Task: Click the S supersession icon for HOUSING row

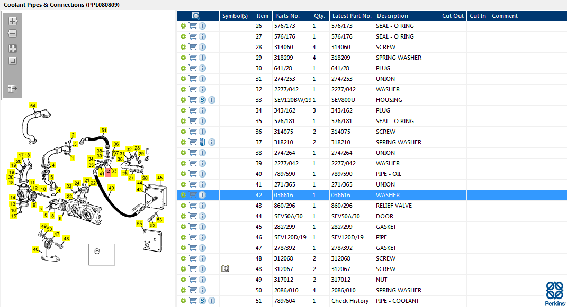Action: pos(202,100)
